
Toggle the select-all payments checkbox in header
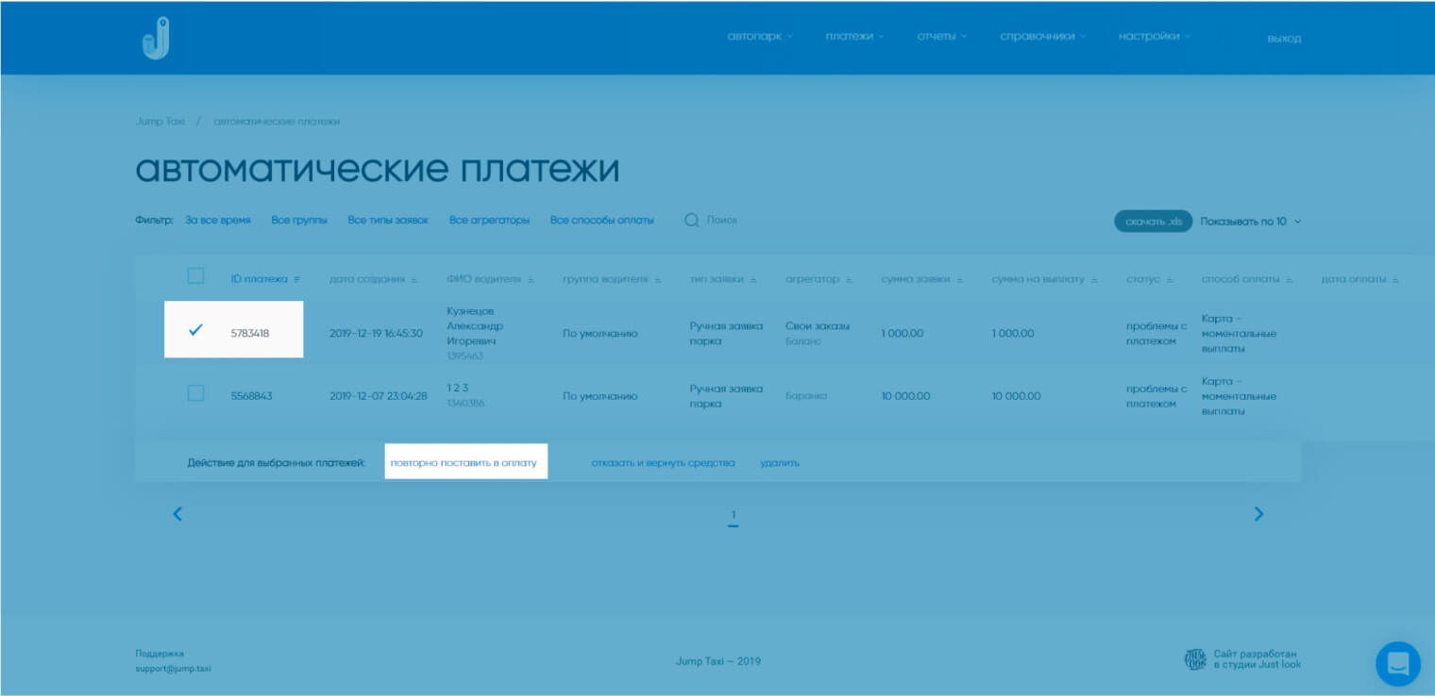(x=195, y=276)
